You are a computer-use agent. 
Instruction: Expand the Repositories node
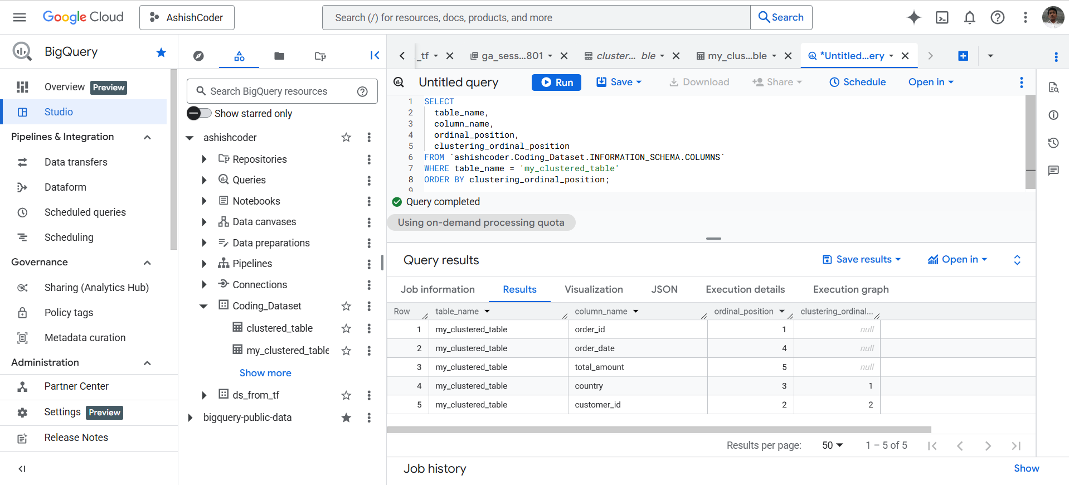(204, 159)
